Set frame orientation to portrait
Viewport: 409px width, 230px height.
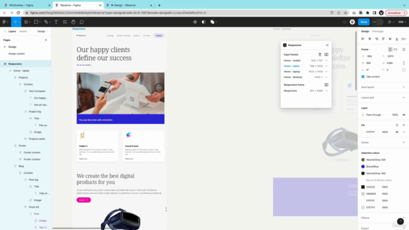coord(390,50)
